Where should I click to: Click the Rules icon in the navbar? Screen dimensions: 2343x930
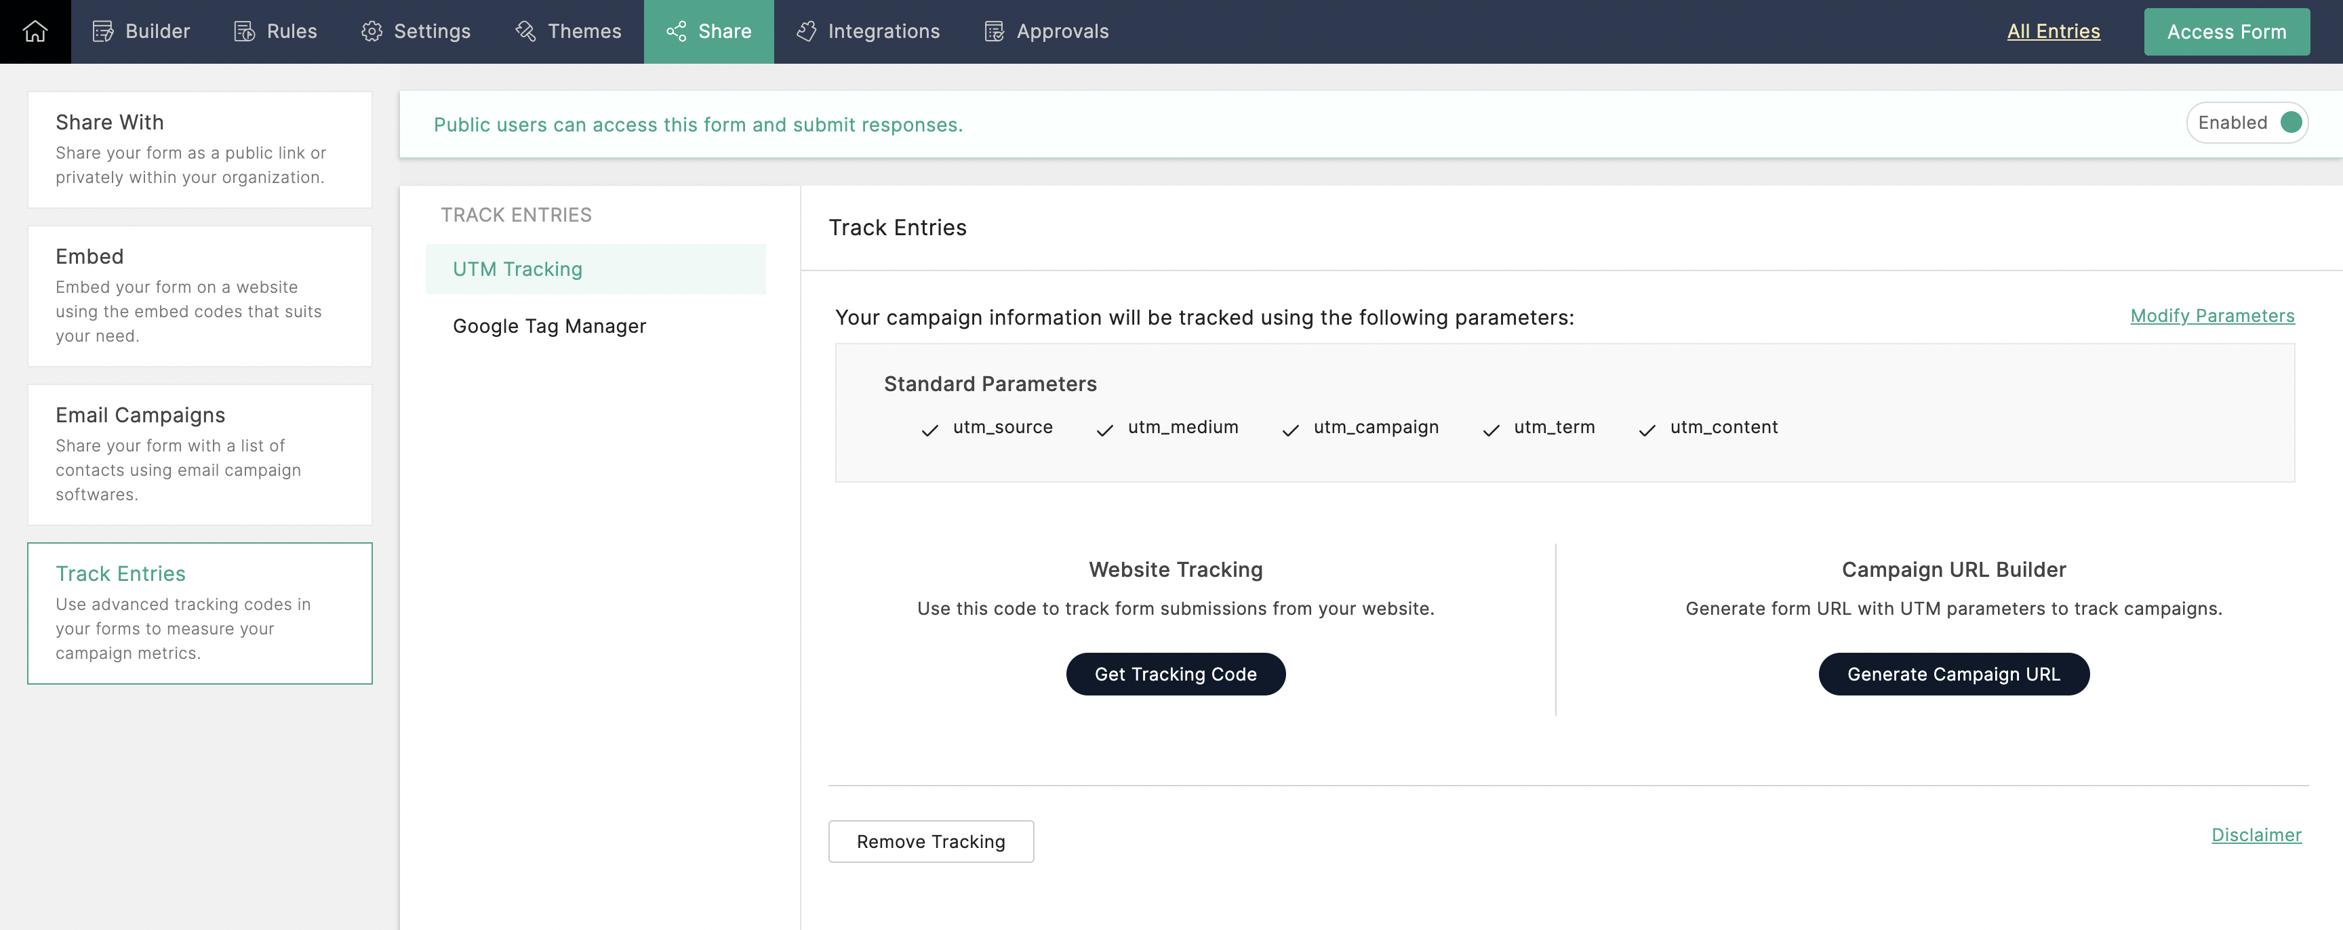(244, 32)
